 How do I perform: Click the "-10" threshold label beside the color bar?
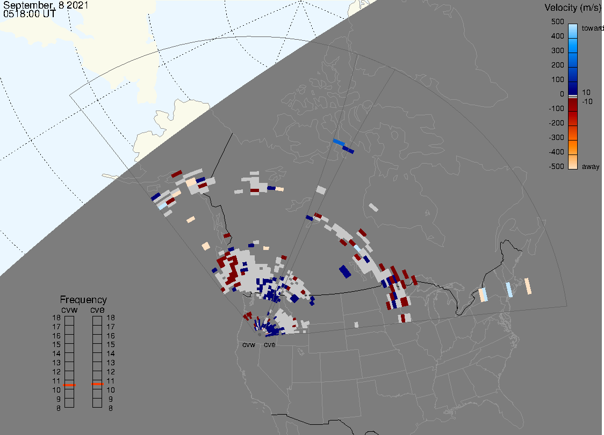[587, 101]
